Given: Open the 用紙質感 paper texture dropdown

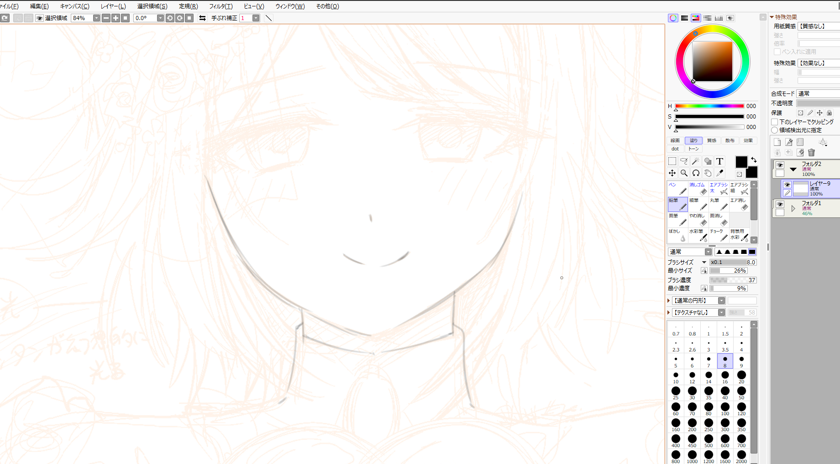Looking at the screenshot, I should (x=819, y=26).
